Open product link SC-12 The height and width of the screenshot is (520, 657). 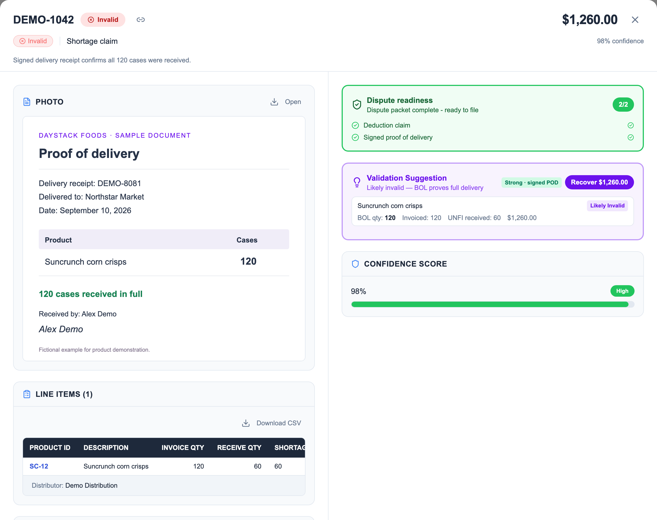tap(39, 466)
